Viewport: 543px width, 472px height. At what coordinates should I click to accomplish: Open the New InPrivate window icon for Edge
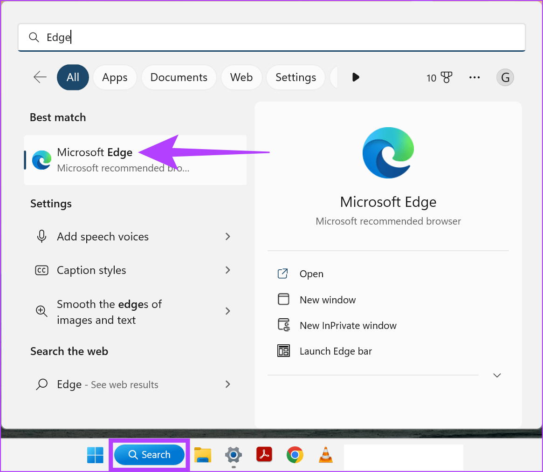tap(284, 325)
